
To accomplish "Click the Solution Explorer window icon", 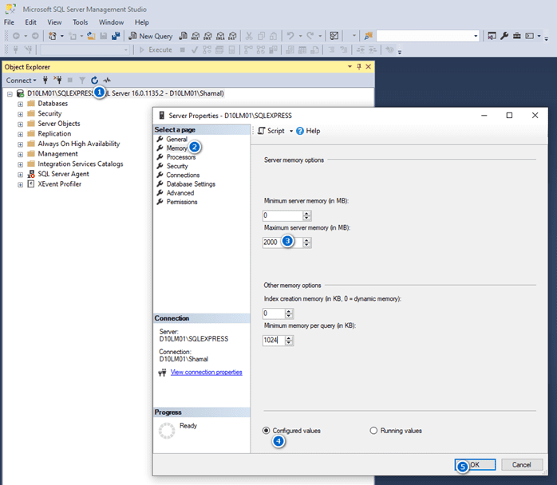I will [492, 36].
